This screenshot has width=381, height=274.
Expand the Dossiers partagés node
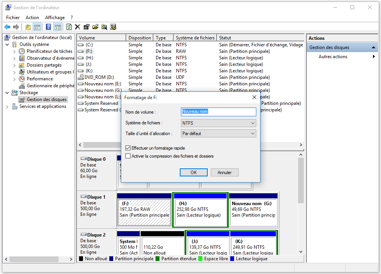click(14, 65)
